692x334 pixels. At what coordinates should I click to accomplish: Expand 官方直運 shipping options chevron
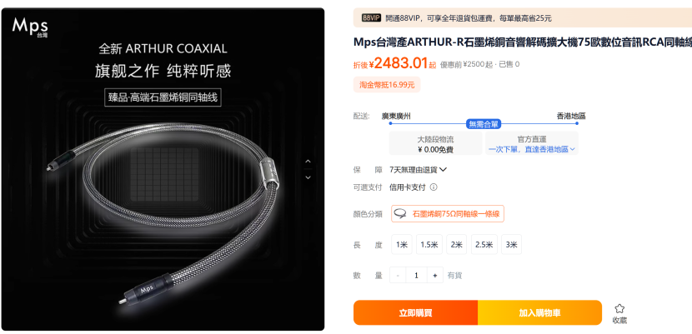pyautogui.click(x=573, y=149)
